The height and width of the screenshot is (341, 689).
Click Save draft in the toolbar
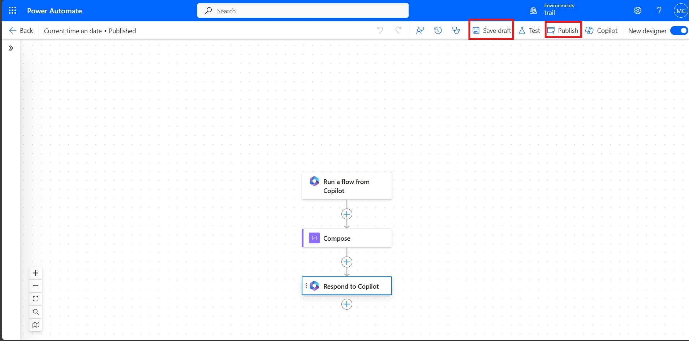click(x=491, y=31)
